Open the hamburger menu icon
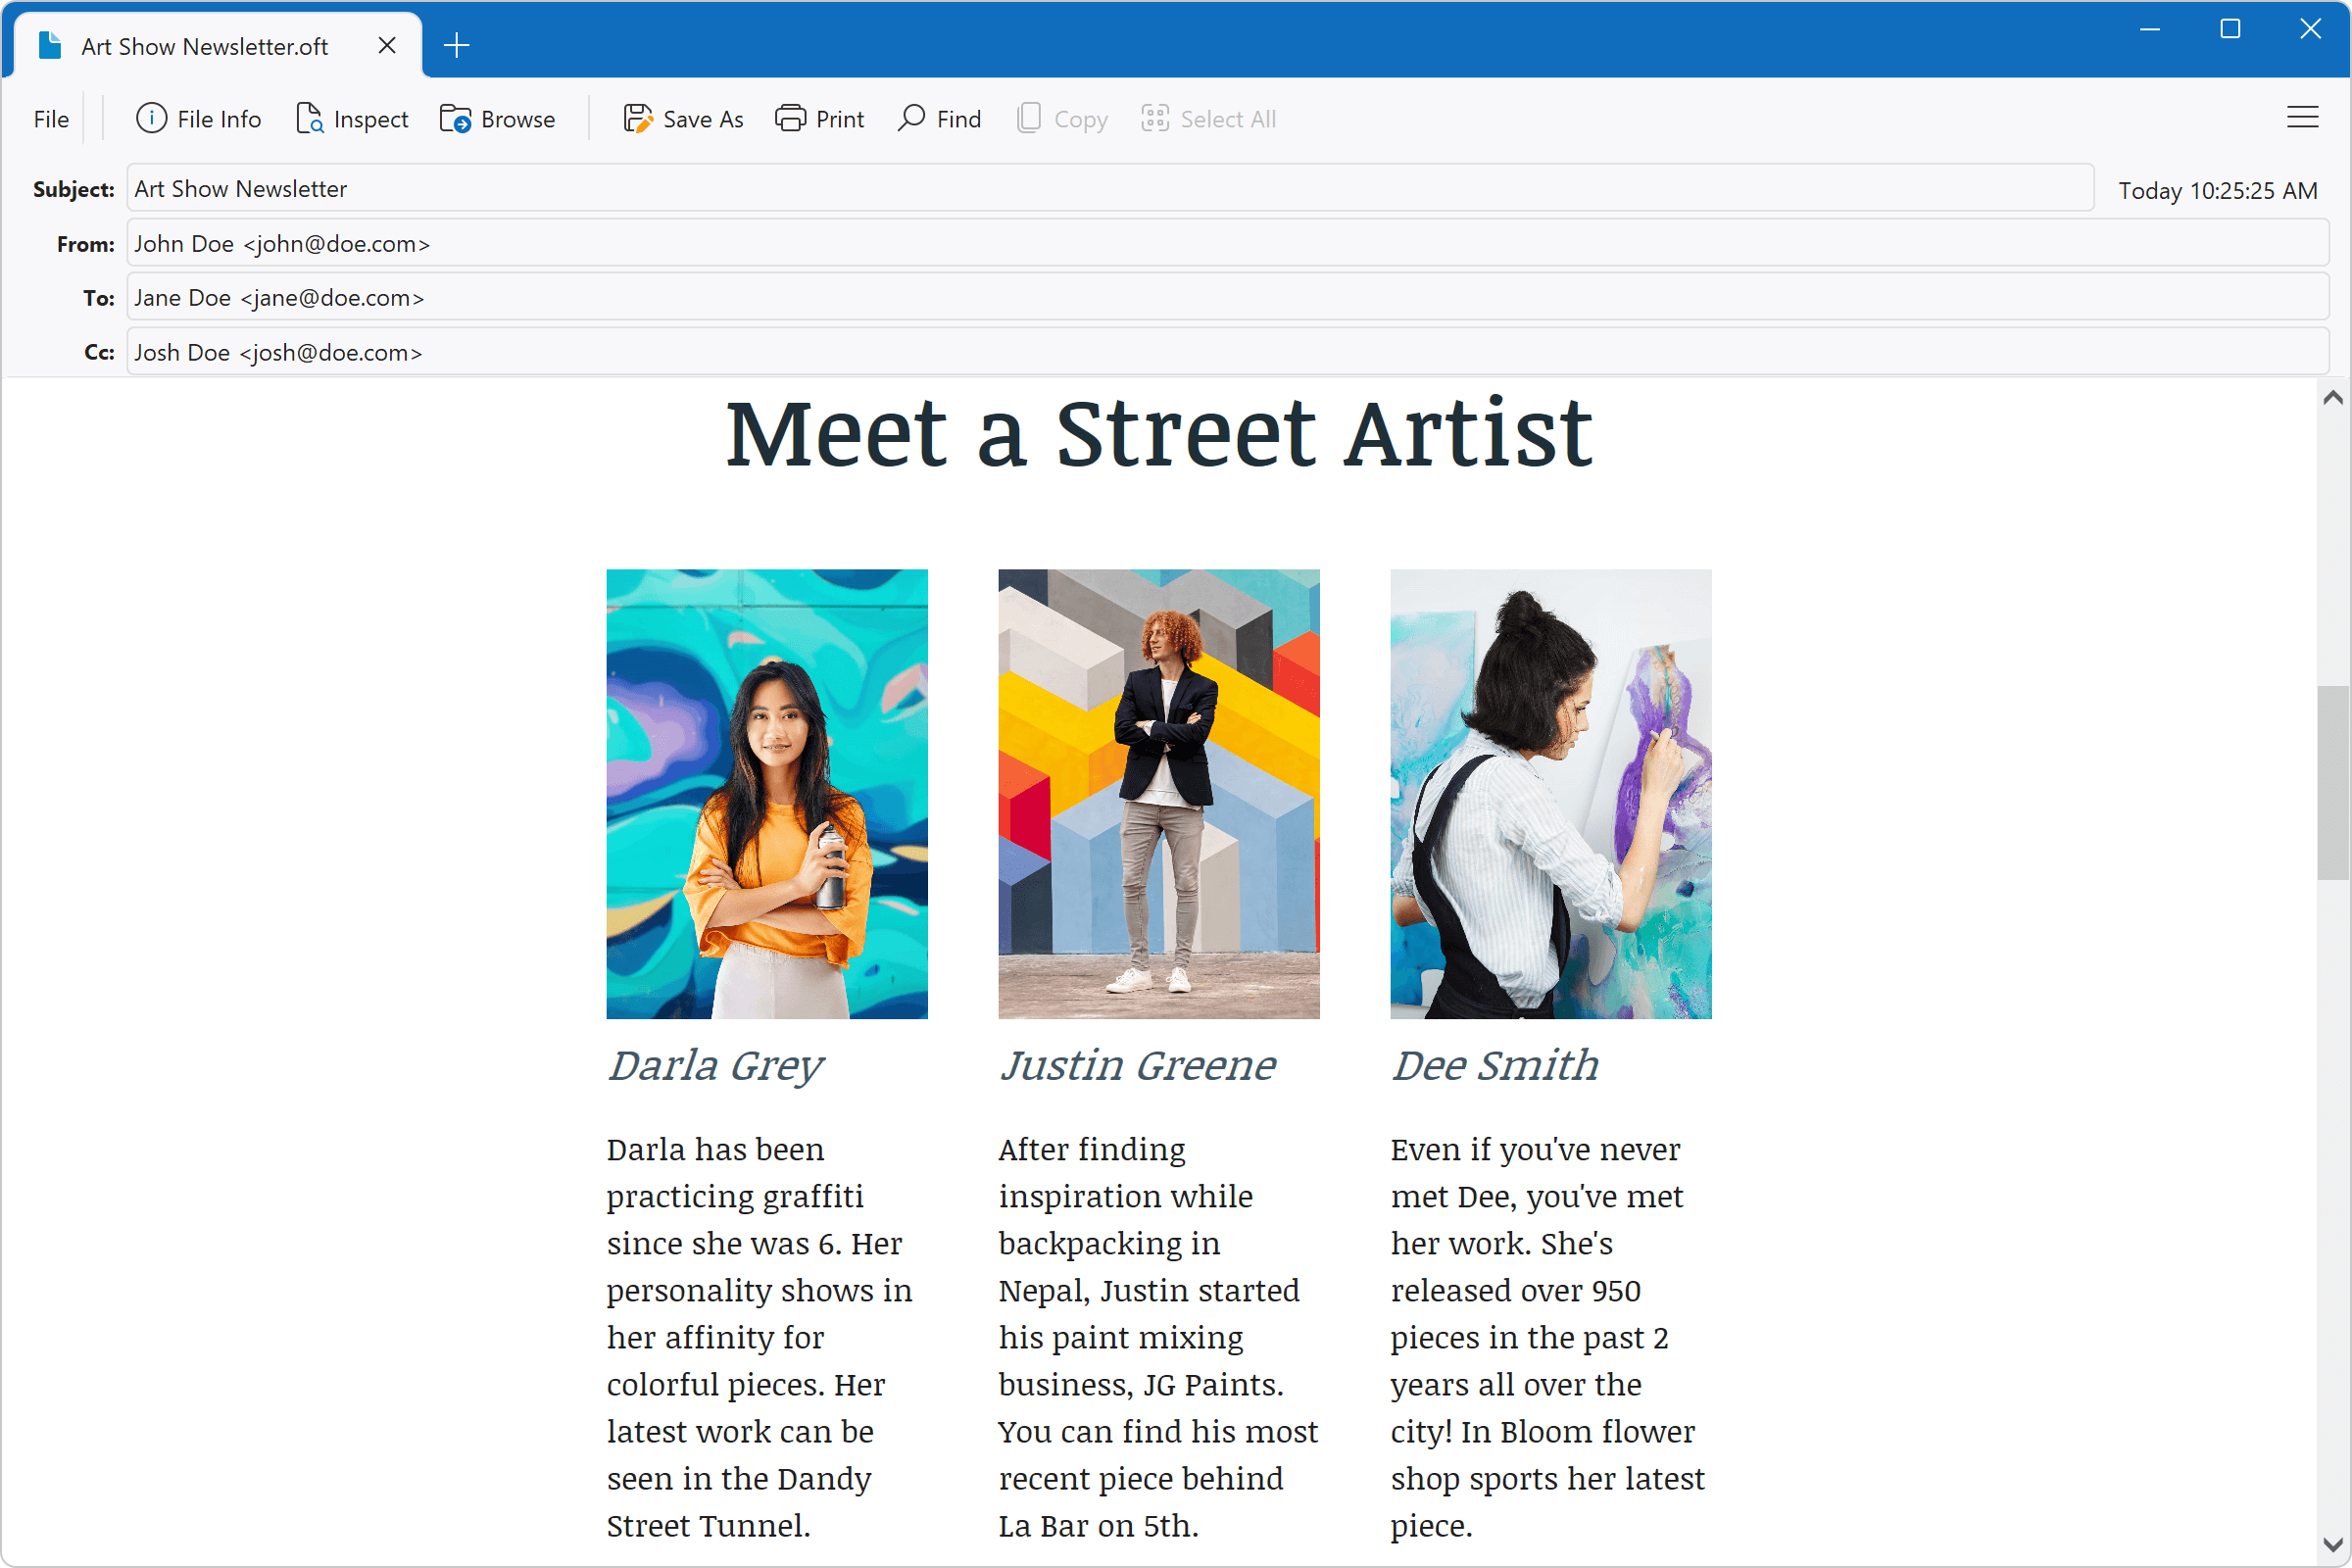The image size is (2352, 1568). point(2302,118)
